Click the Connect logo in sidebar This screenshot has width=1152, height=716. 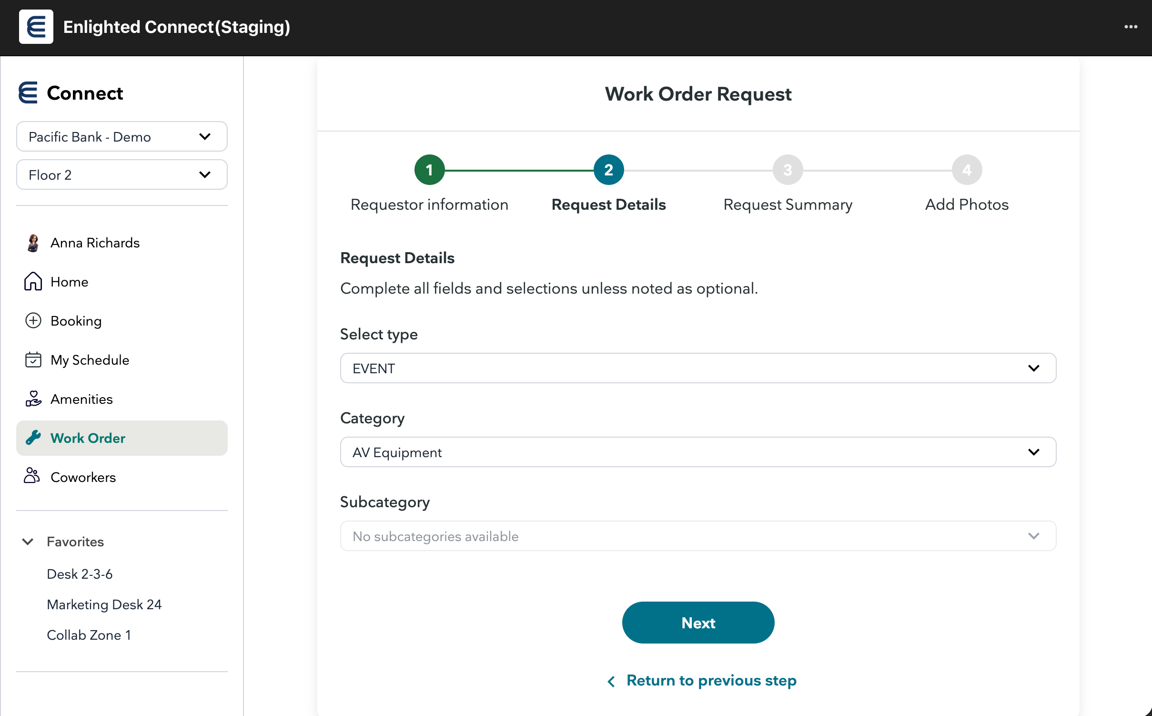[28, 93]
